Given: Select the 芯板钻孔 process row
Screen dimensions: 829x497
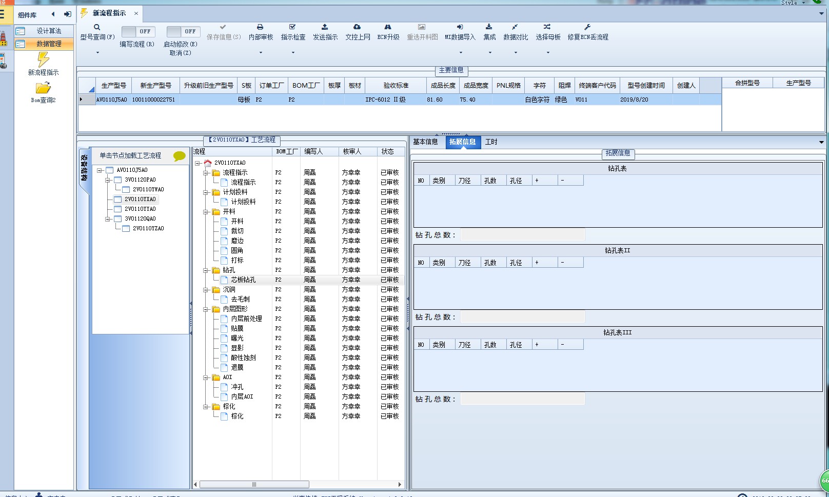Looking at the screenshot, I should point(299,280).
